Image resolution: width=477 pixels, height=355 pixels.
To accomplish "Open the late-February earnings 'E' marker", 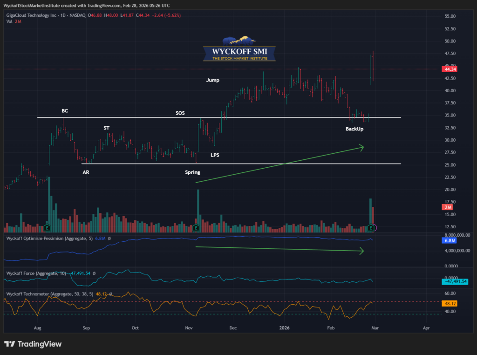I will pos(371,228).
